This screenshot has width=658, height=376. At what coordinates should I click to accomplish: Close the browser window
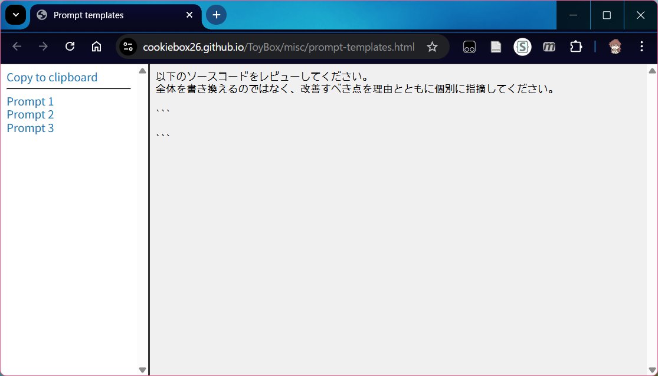pyautogui.click(x=640, y=15)
